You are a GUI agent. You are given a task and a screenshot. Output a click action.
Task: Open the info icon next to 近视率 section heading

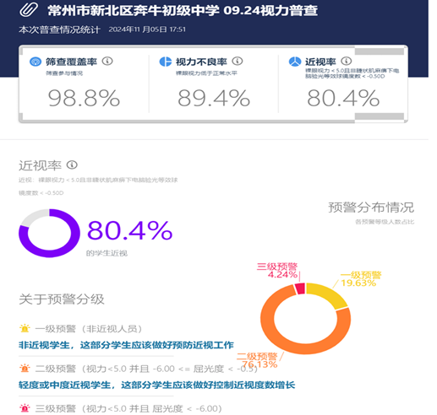[72, 164]
